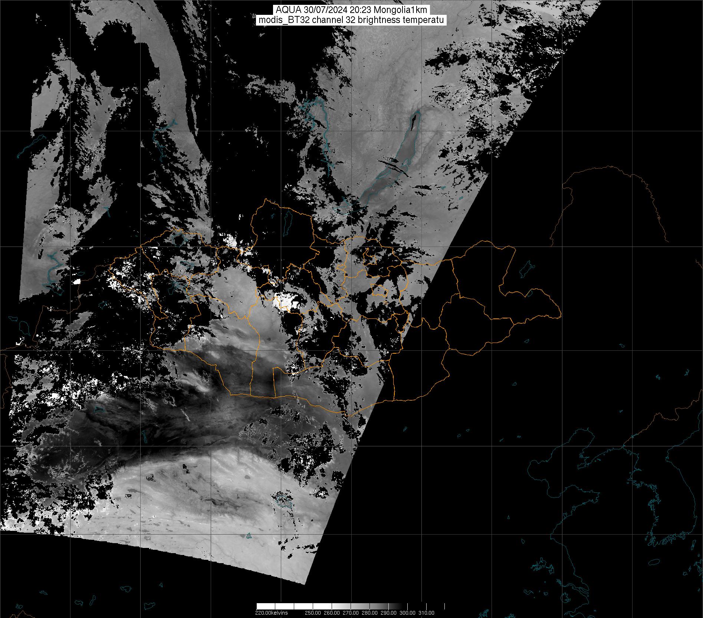Click the '300.00' colorbar label
Screen dimensions: 703x618
[x=408, y=613]
